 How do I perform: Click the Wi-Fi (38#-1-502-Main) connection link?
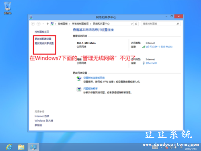point(159,47)
